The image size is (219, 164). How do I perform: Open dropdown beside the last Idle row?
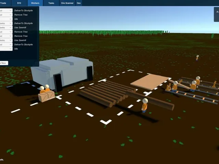pyautogui.click(x=6, y=49)
